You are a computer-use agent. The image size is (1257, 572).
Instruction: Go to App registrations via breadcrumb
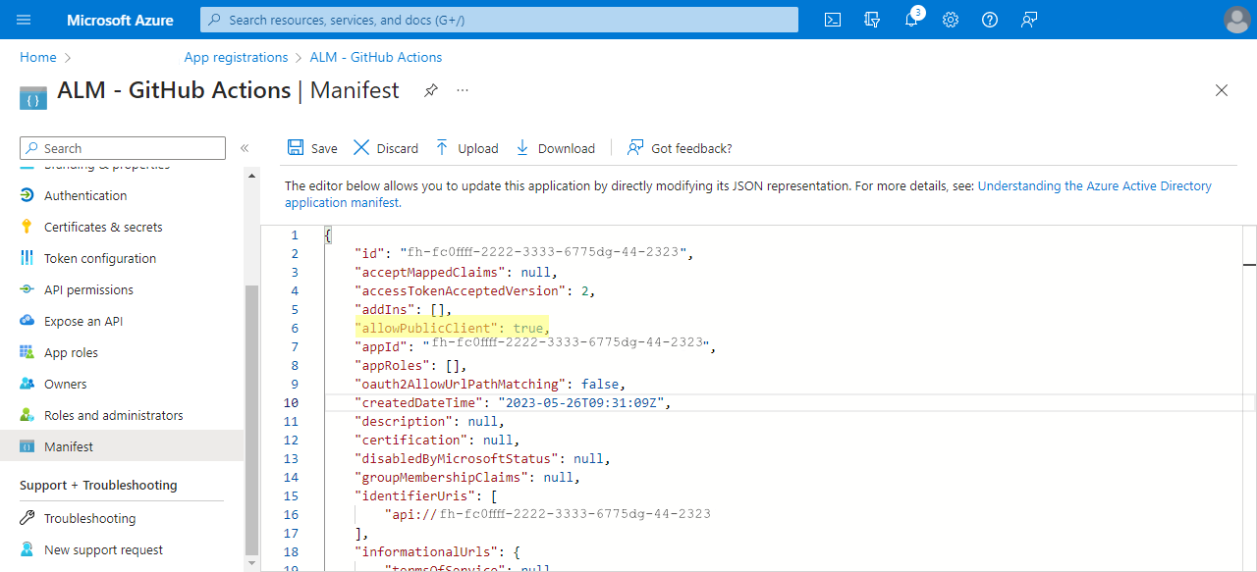(x=236, y=57)
